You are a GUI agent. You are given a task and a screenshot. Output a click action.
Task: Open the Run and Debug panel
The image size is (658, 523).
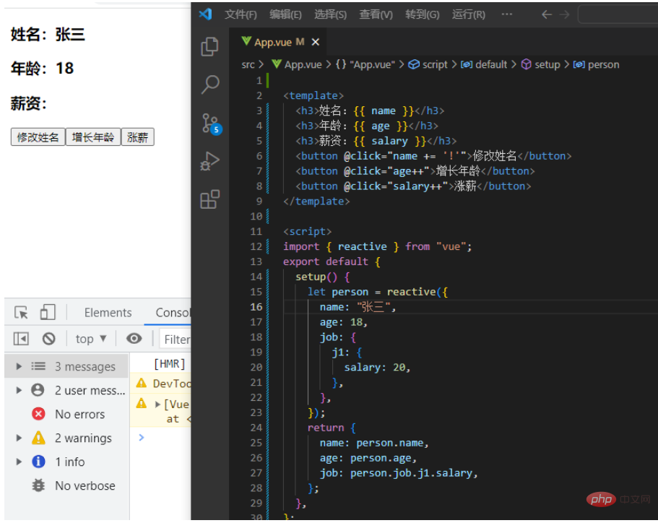(209, 161)
